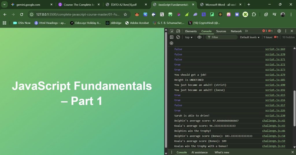
Task: Open the drawer three-dot menu
Action: click(171, 152)
